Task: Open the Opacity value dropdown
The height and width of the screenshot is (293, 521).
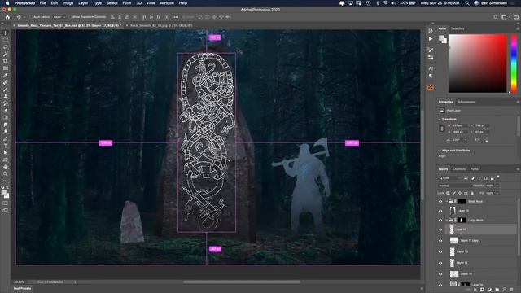Action: 497,186
